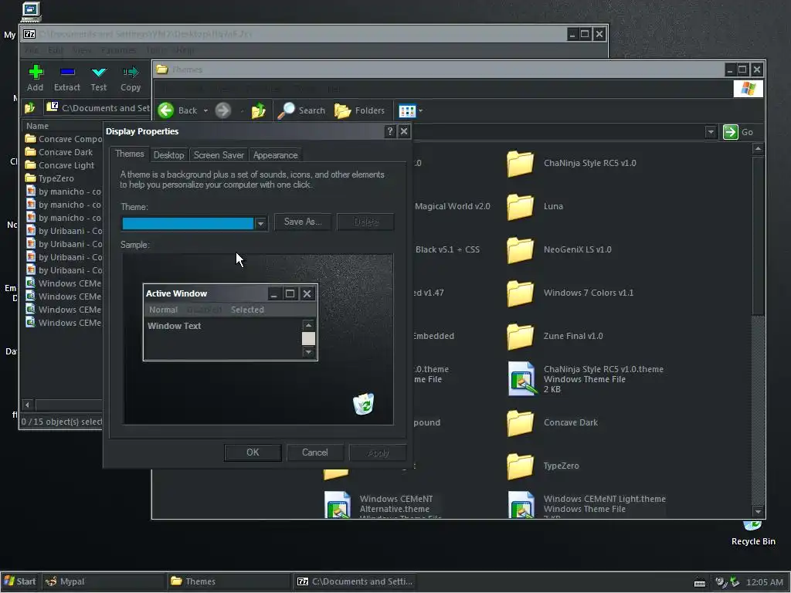The width and height of the screenshot is (791, 593).
Task: Click the Name column header in 7-Zip
Action: pyautogui.click(x=62, y=126)
